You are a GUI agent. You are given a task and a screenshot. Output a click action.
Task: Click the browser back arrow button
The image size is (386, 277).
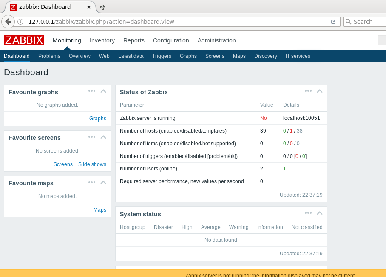click(8, 22)
